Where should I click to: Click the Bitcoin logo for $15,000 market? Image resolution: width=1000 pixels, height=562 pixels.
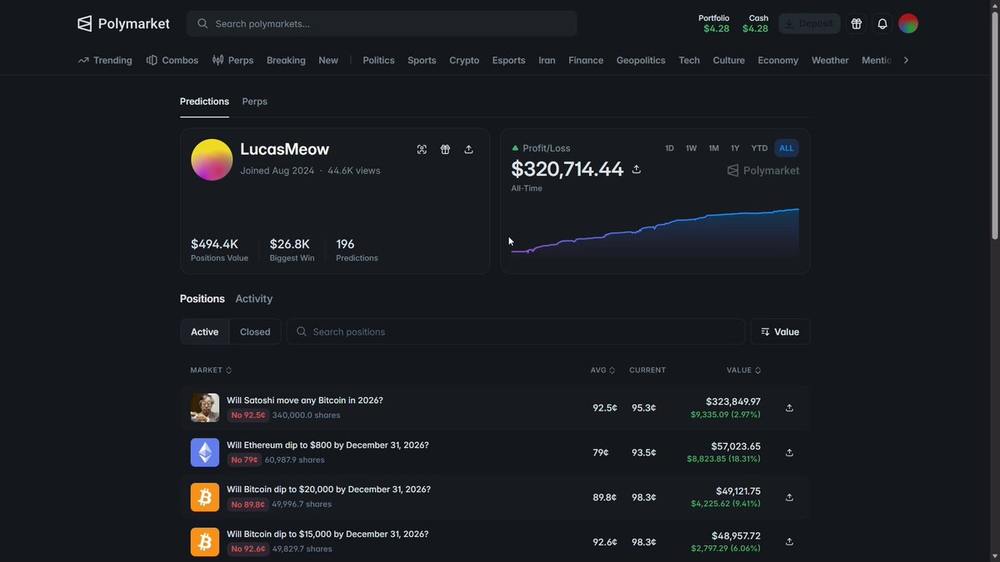click(205, 542)
